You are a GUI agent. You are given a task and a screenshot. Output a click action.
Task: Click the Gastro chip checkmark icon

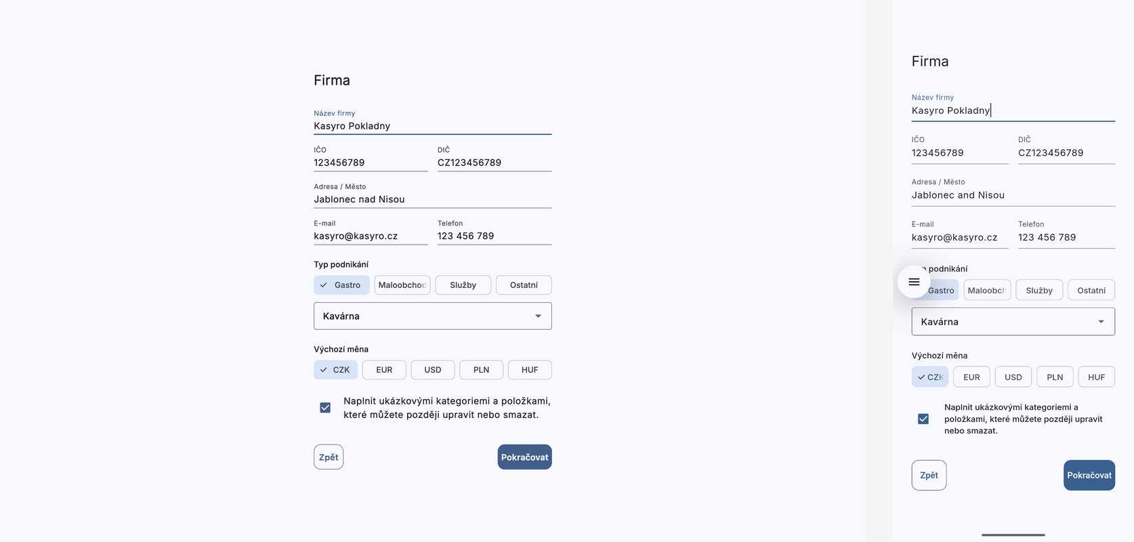pyautogui.click(x=324, y=285)
